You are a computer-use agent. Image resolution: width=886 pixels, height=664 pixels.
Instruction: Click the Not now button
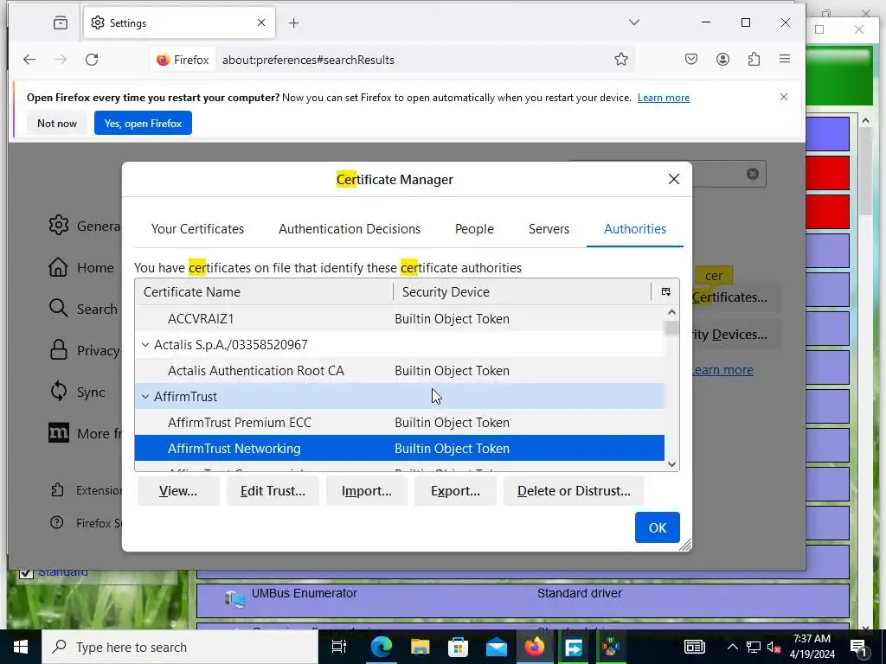pyautogui.click(x=57, y=123)
